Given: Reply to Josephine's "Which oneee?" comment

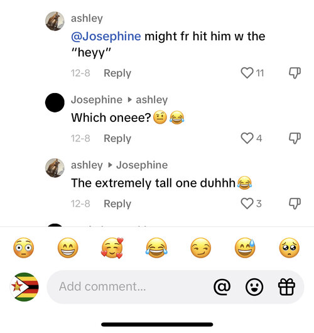Looking at the screenshot, I should 117,139.
